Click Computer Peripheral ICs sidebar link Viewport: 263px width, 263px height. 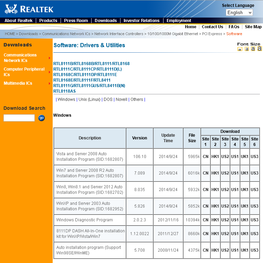tap(24, 72)
